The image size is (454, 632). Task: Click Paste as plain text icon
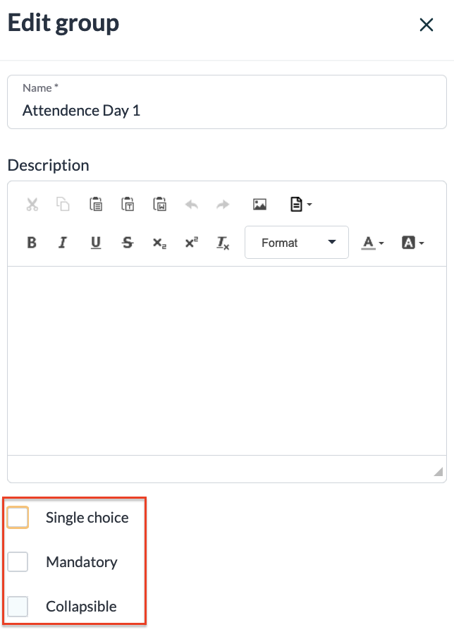128,205
